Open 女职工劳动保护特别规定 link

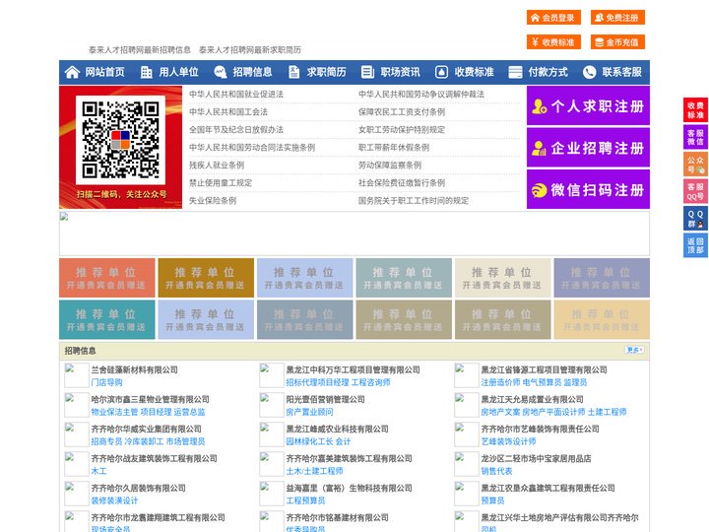[402, 129]
